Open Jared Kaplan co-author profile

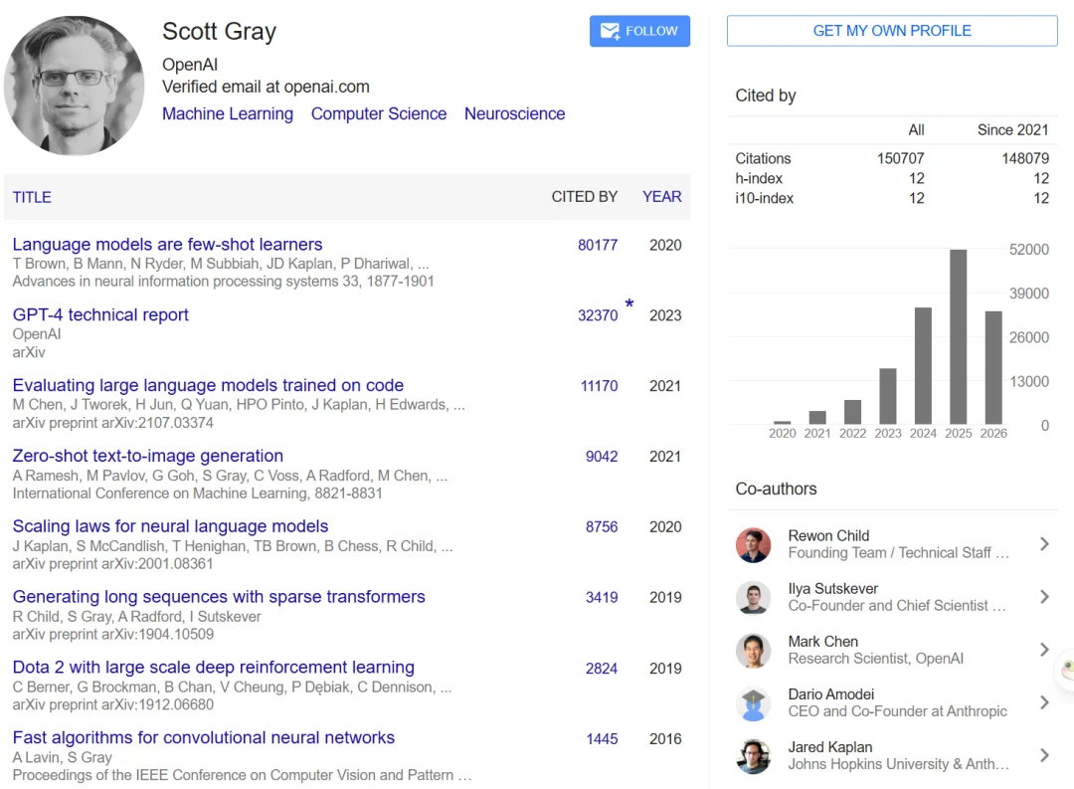tap(830, 747)
